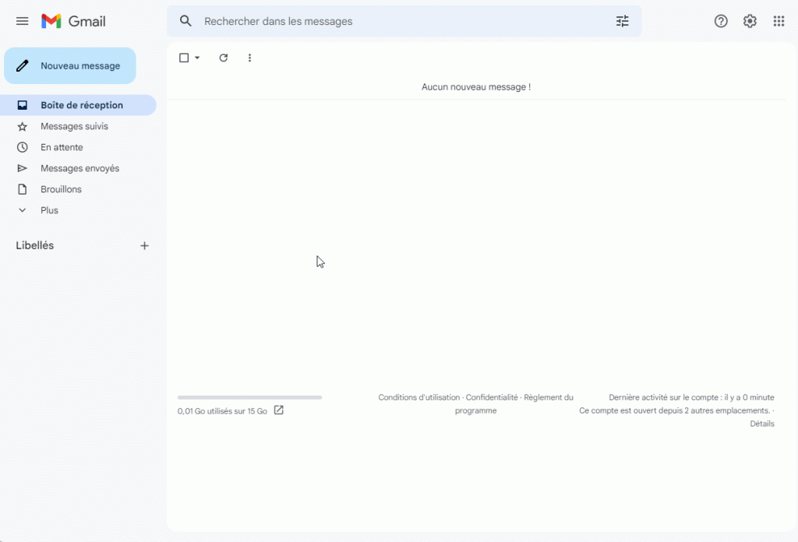Open the select dropdown arrow

[x=197, y=58]
